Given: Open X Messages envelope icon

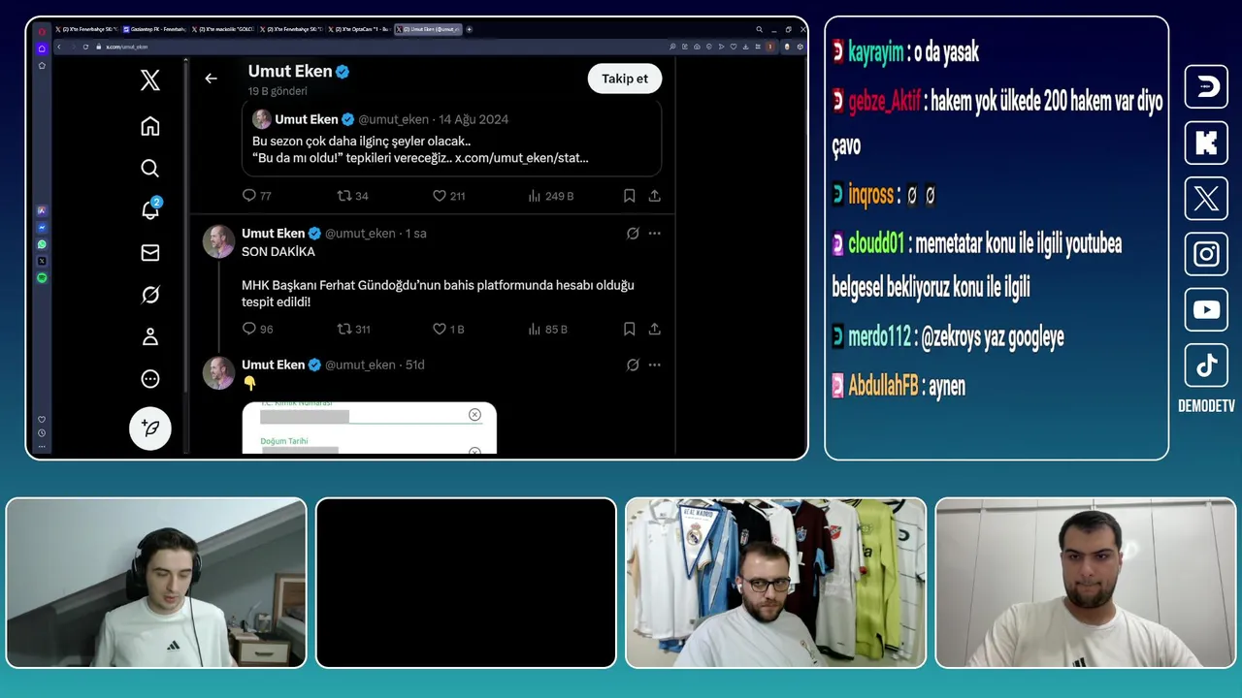Looking at the screenshot, I should pyautogui.click(x=149, y=253).
